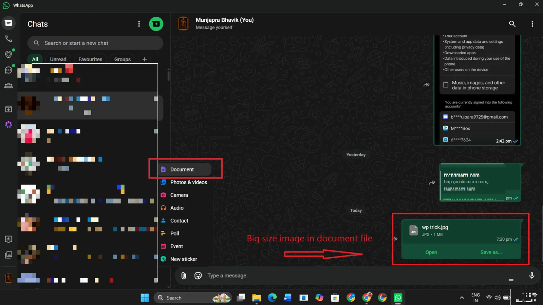Open the Status updates icon
This screenshot has width=543, height=305.
pyautogui.click(x=8, y=54)
